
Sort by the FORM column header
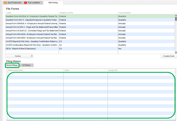coord(32,13)
